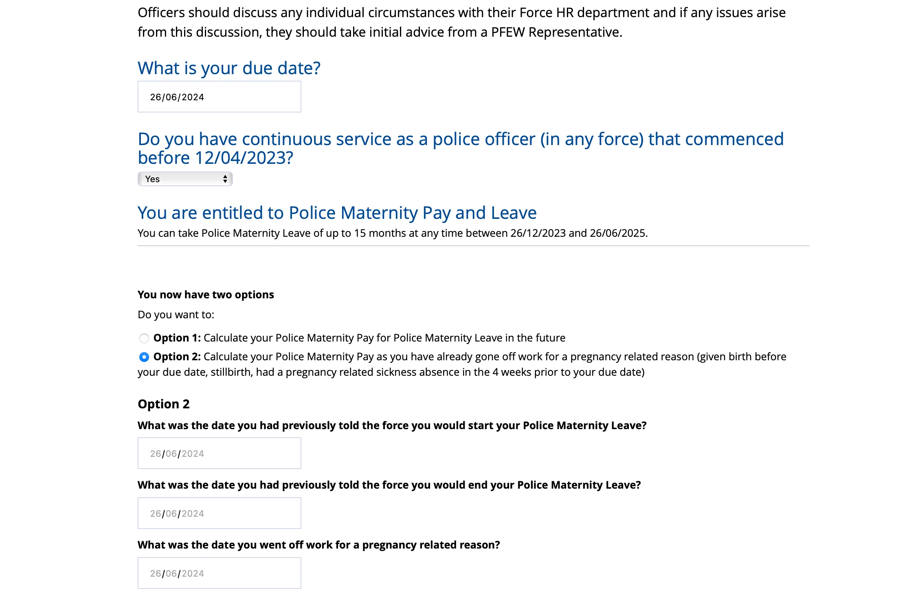The width and height of the screenshot is (909, 595).
Task: Click the stepper arrows on the Yes dropdown
Action: [x=225, y=178]
